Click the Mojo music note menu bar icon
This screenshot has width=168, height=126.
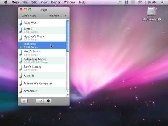(x=120, y=2)
